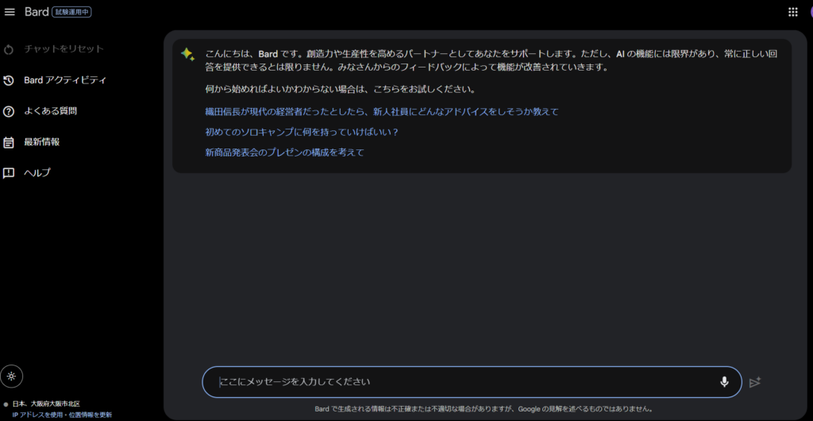Image resolution: width=813 pixels, height=421 pixels.
Task: Click the FAQ question mark icon
Action: [9, 111]
